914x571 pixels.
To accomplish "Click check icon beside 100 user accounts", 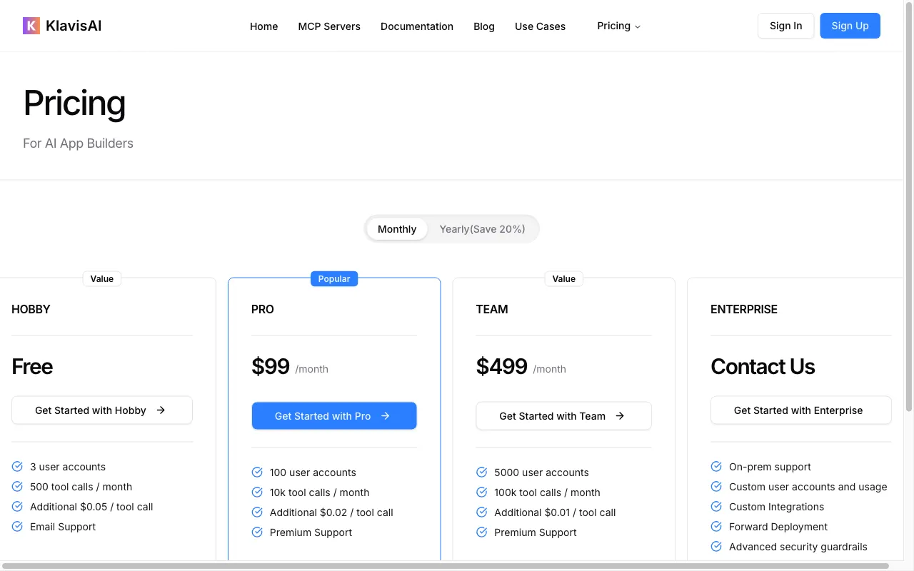I will [x=257, y=473].
